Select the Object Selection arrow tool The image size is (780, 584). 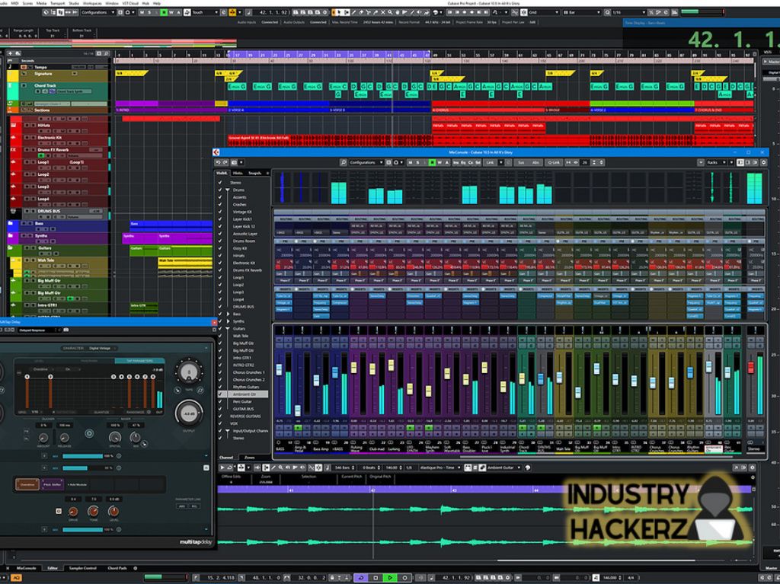click(340, 12)
